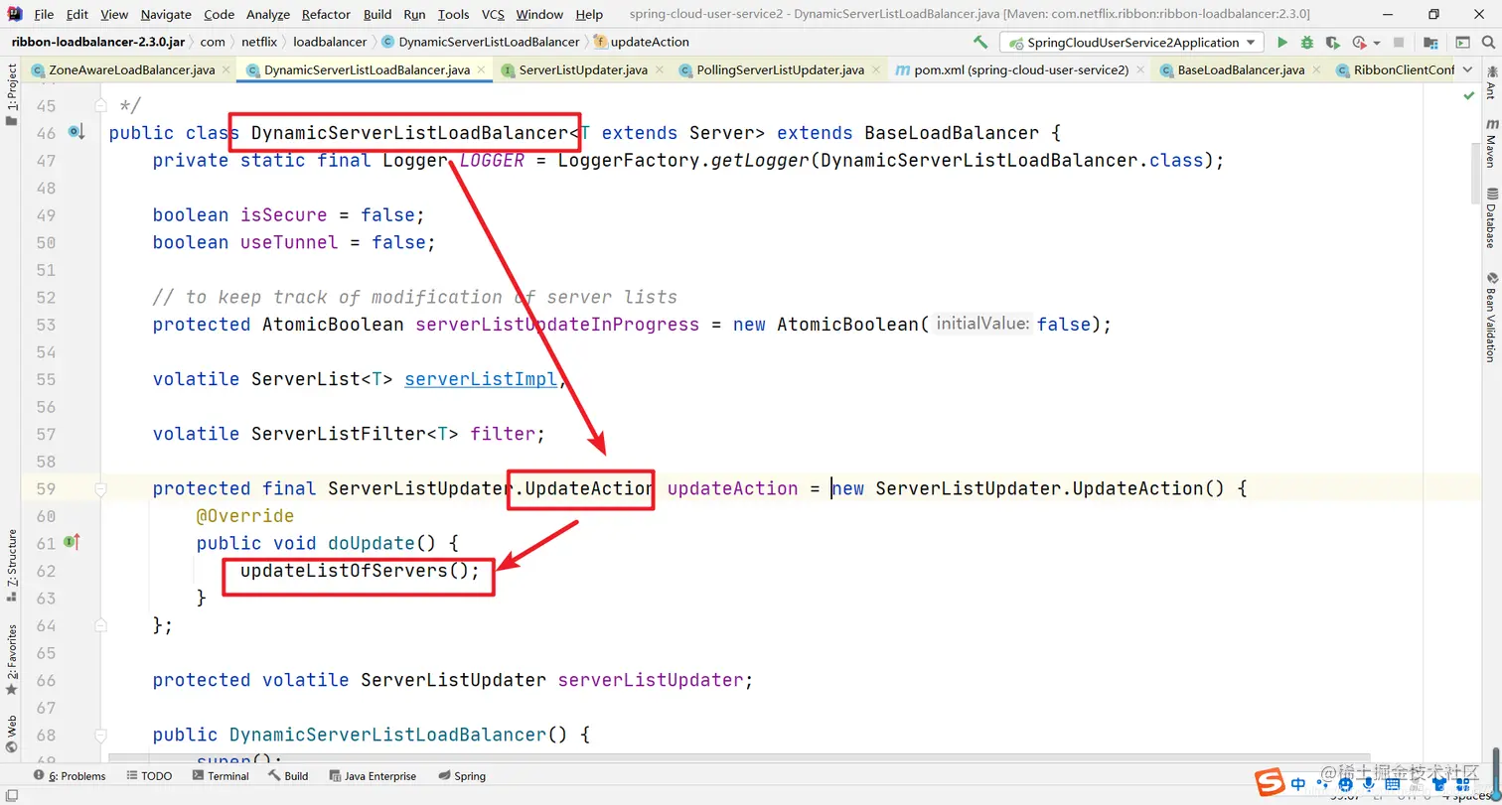Open the File menu

44,14
